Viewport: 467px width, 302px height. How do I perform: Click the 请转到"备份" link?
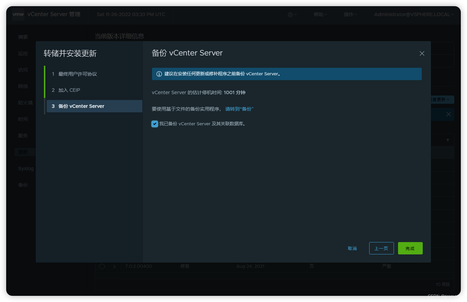239,109
